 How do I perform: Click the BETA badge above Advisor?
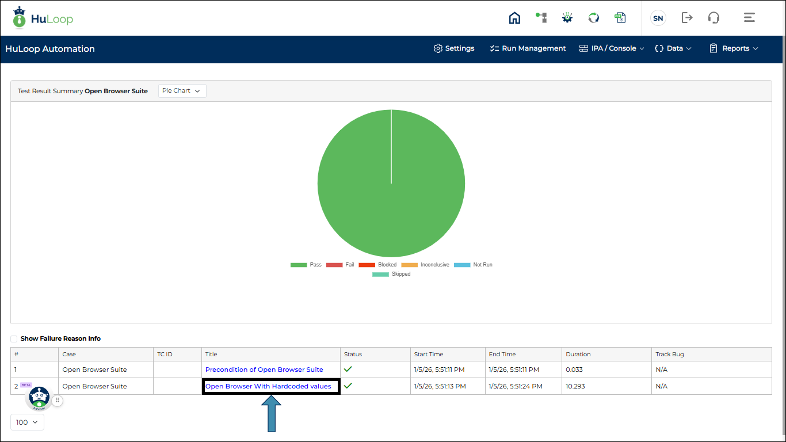tap(26, 385)
